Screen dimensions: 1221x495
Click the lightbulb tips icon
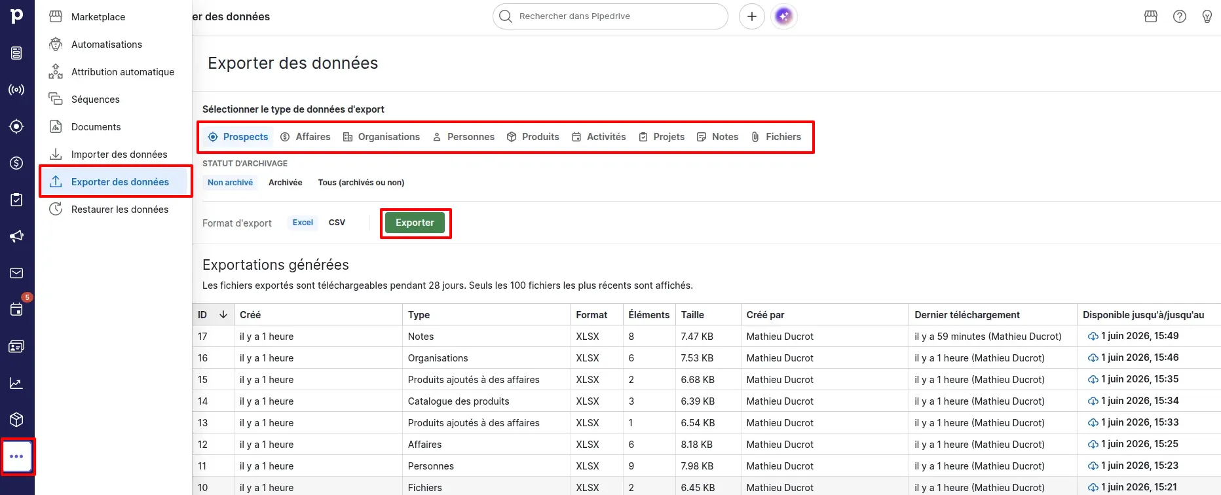1207,16
